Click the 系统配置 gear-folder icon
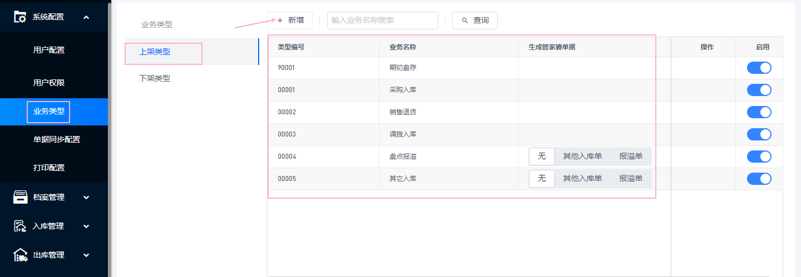Screen dimensions: 801x277 click(20, 17)
